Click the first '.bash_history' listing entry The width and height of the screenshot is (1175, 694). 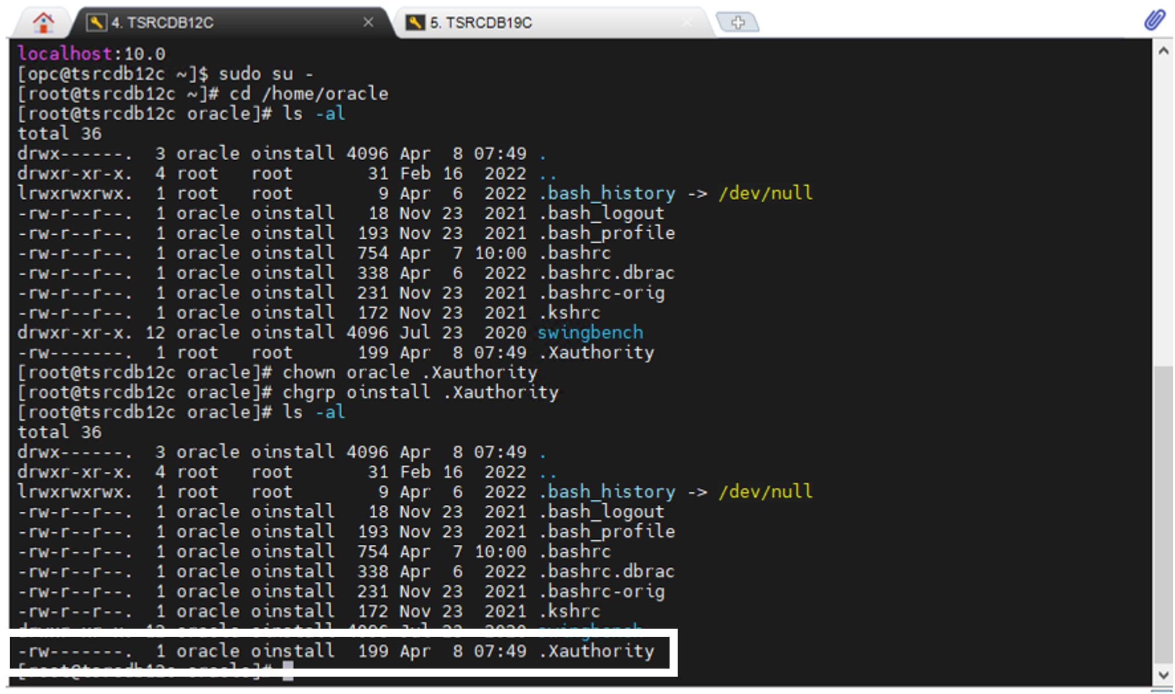(x=607, y=193)
